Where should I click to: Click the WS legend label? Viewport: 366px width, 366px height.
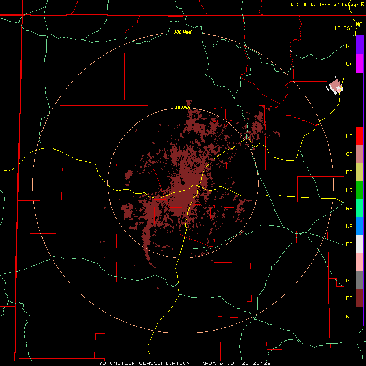point(349,226)
